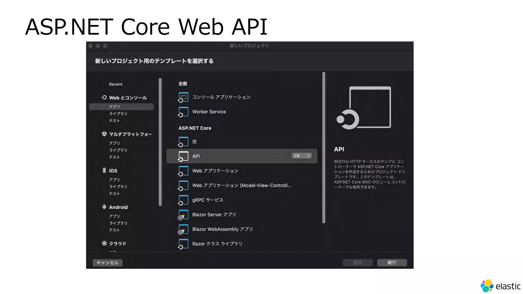Click the template list scrollbar
Screen dimensions: 523x294
[x=324, y=148]
